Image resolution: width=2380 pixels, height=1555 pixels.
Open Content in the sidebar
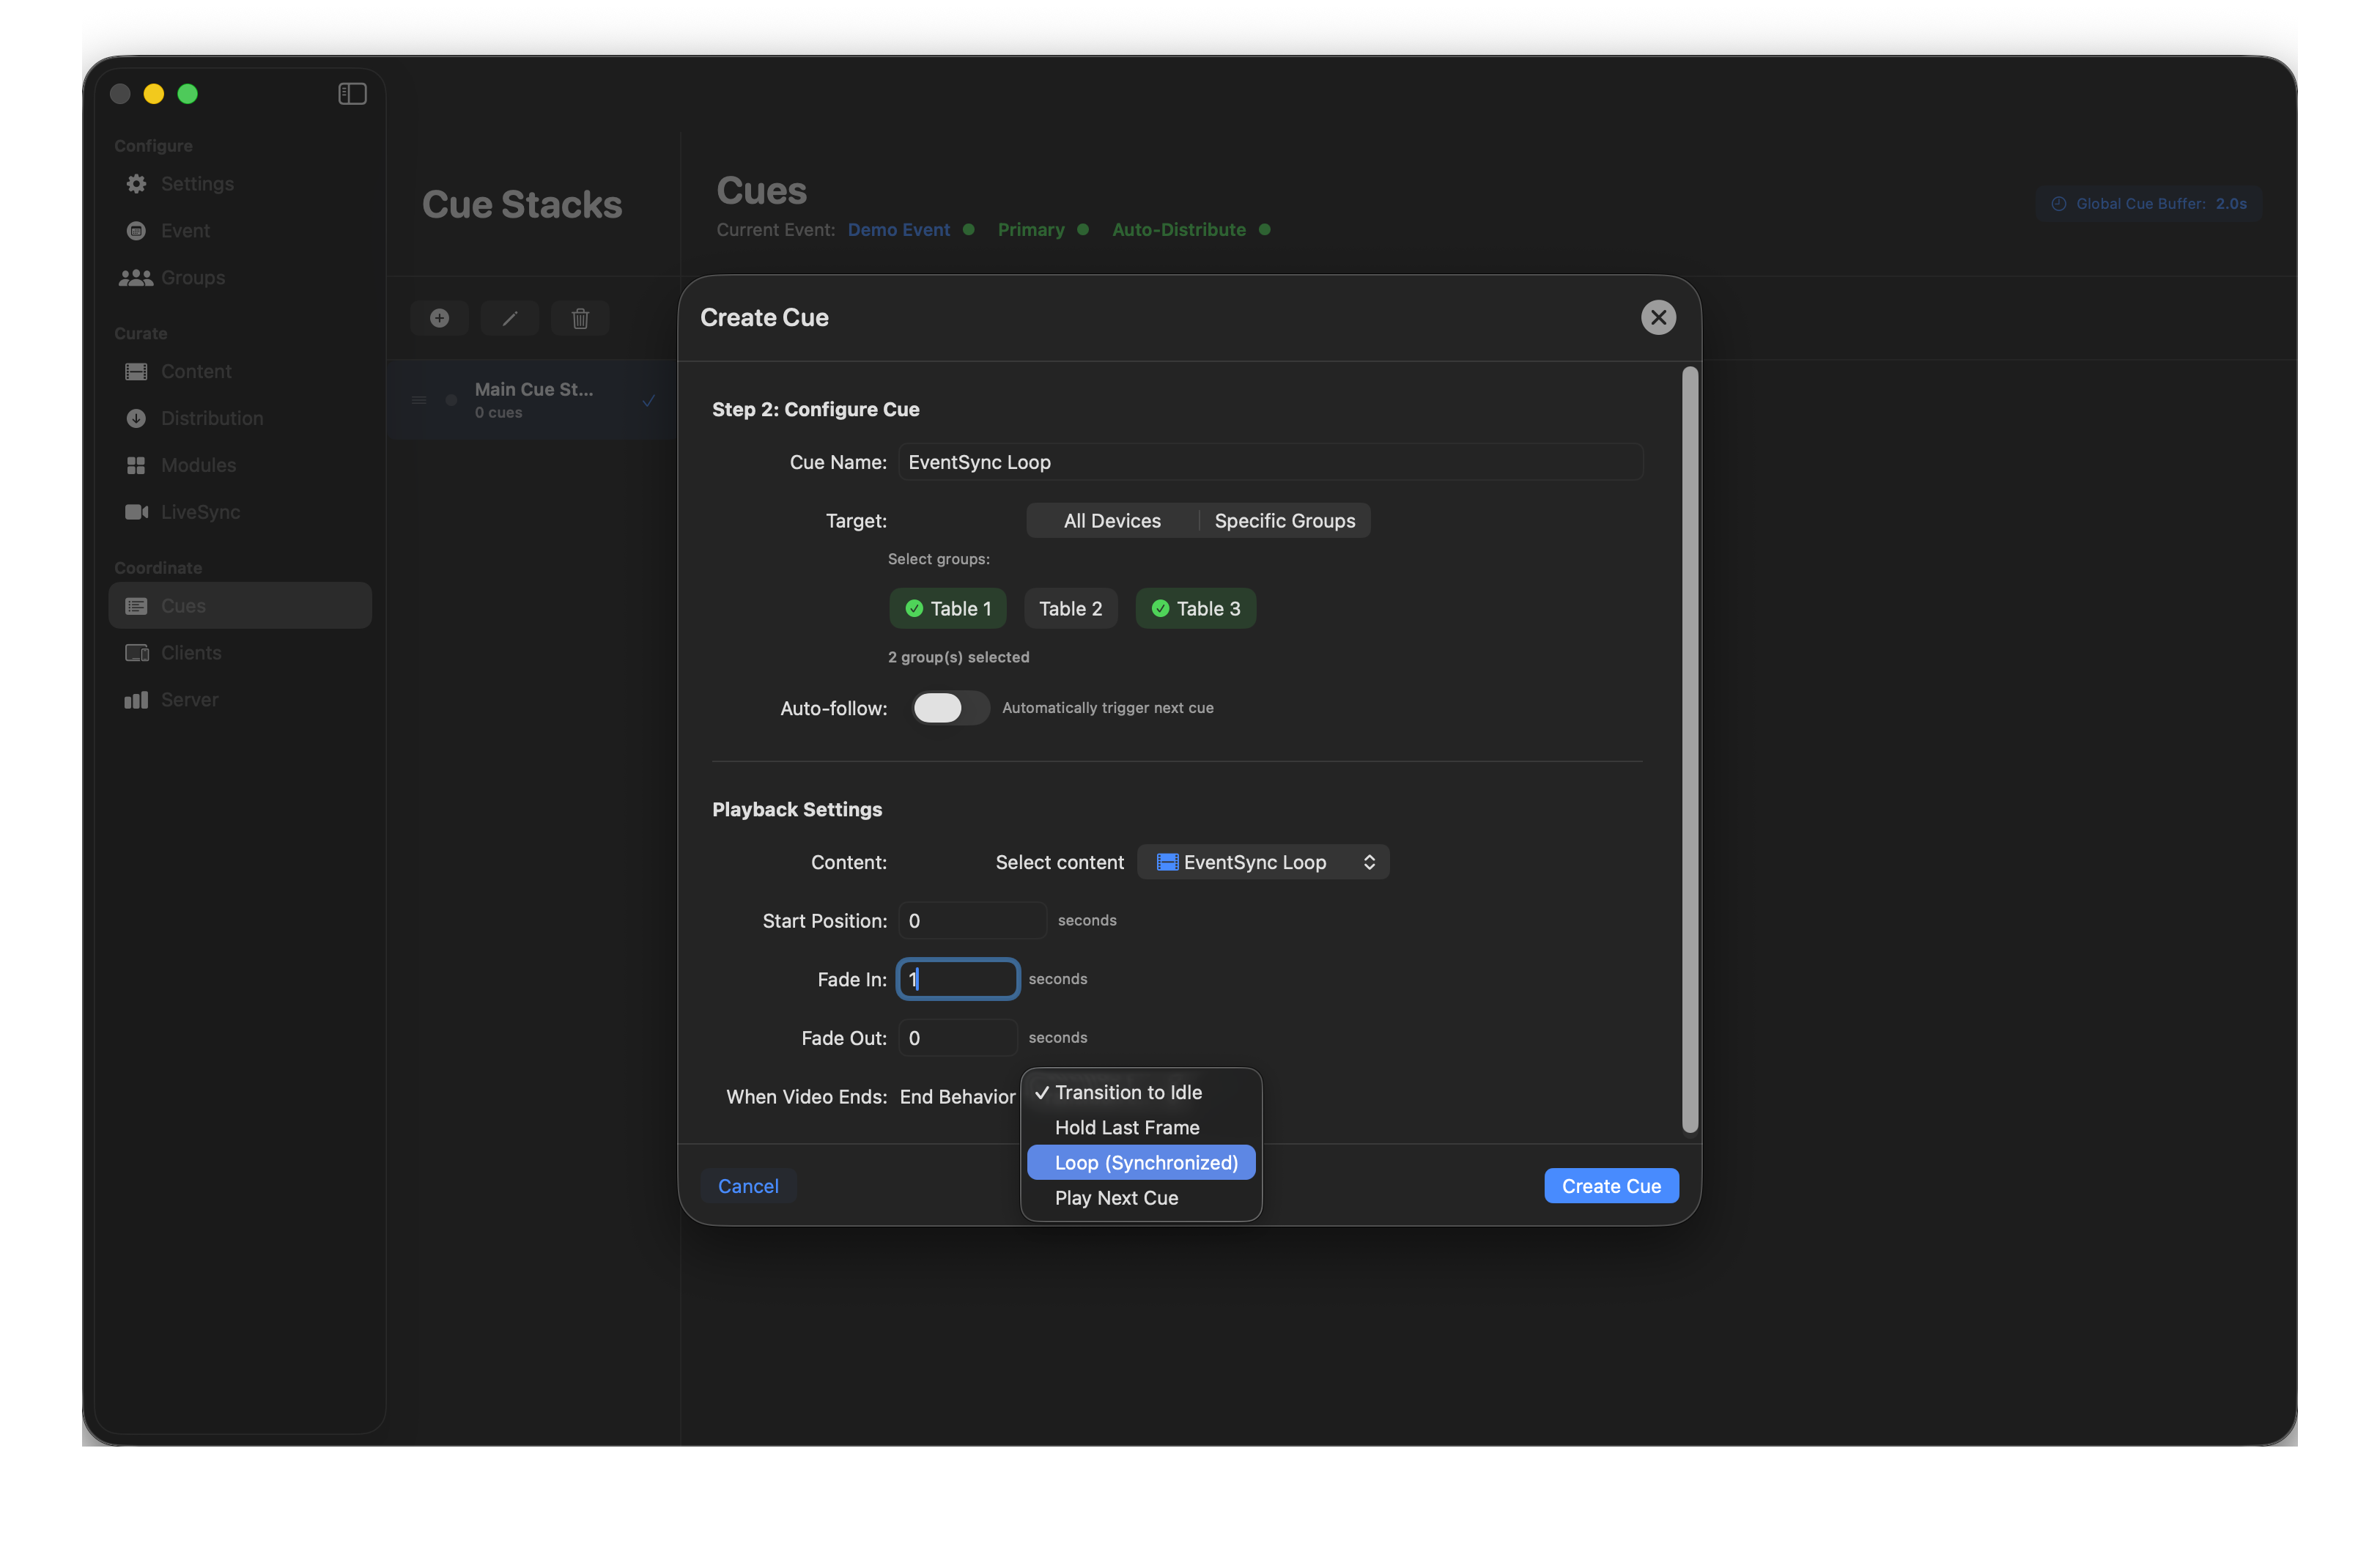coord(240,372)
